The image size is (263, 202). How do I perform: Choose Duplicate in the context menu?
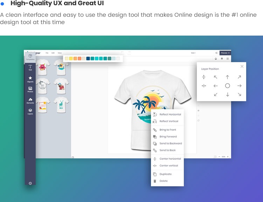point(166,174)
